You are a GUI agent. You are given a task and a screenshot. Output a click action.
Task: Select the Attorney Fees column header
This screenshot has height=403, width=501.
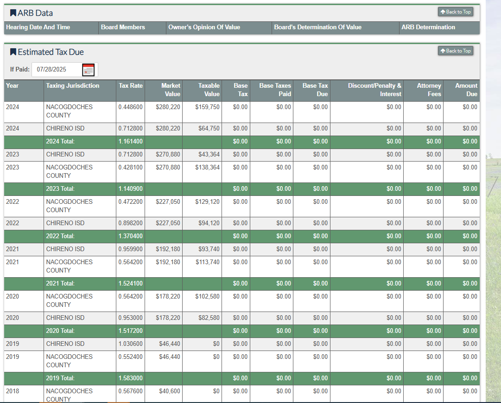429,90
